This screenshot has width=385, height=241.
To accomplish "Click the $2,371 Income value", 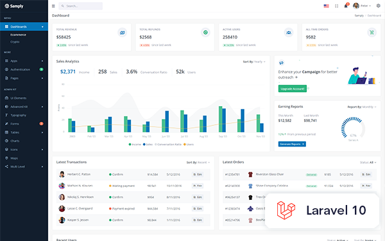I will [x=68, y=71].
